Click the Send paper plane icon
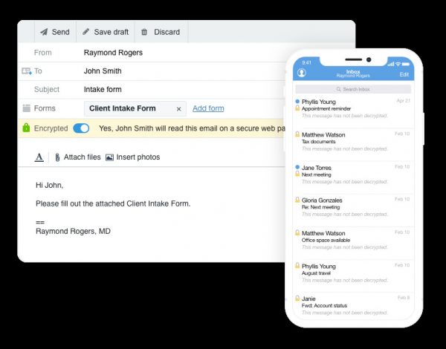This screenshot has width=446, height=349. tap(44, 32)
